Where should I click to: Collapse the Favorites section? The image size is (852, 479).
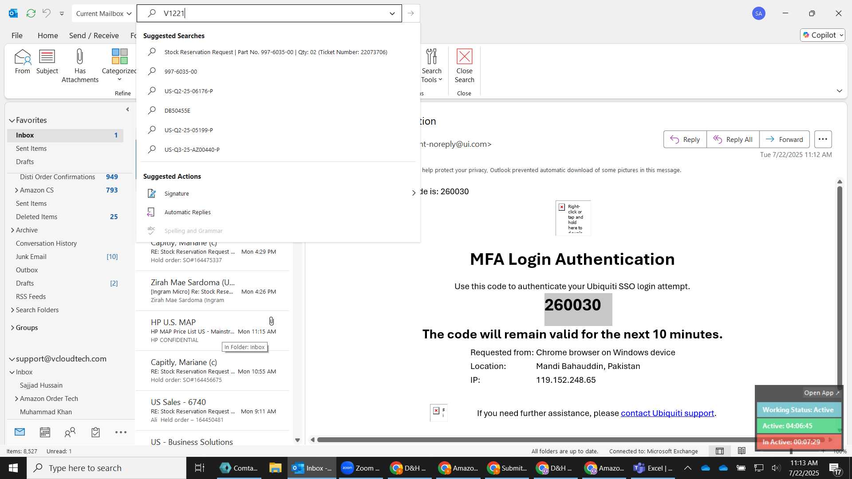point(12,120)
